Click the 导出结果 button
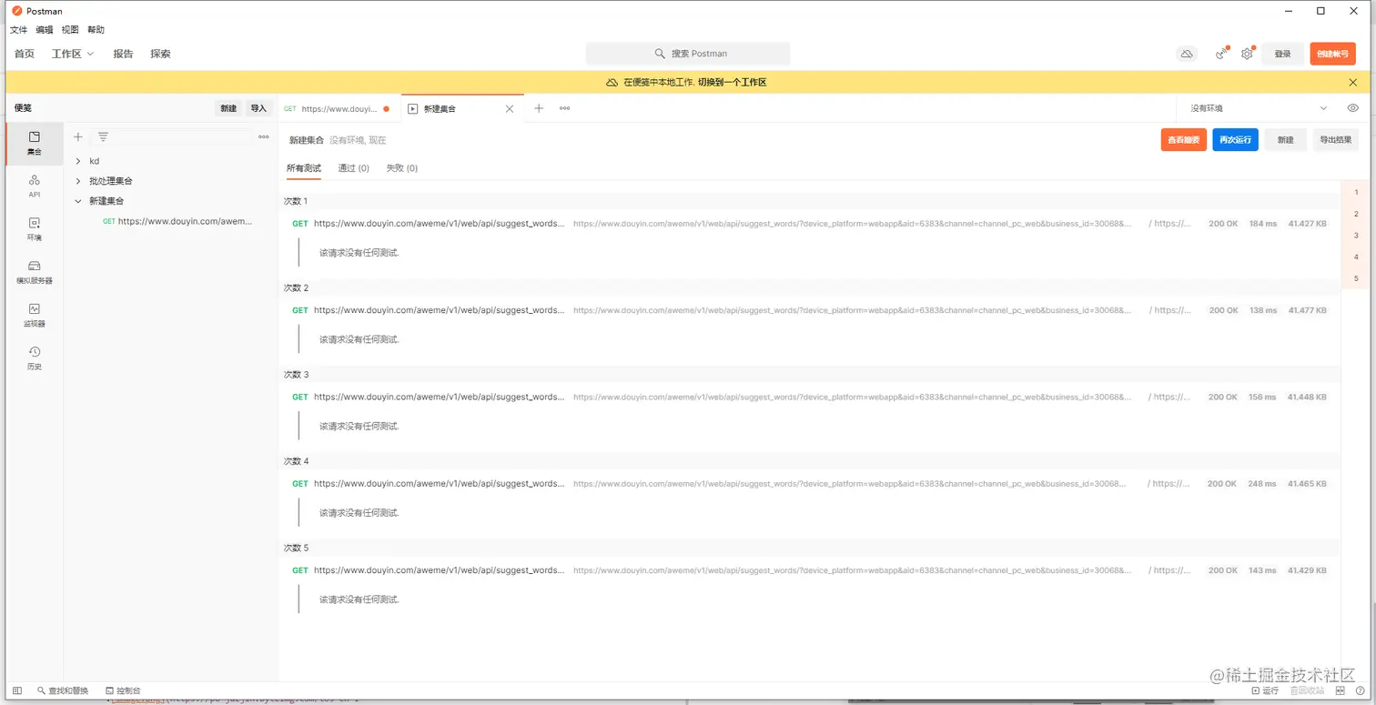Viewport: 1376px width, 705px height. 1335,140
